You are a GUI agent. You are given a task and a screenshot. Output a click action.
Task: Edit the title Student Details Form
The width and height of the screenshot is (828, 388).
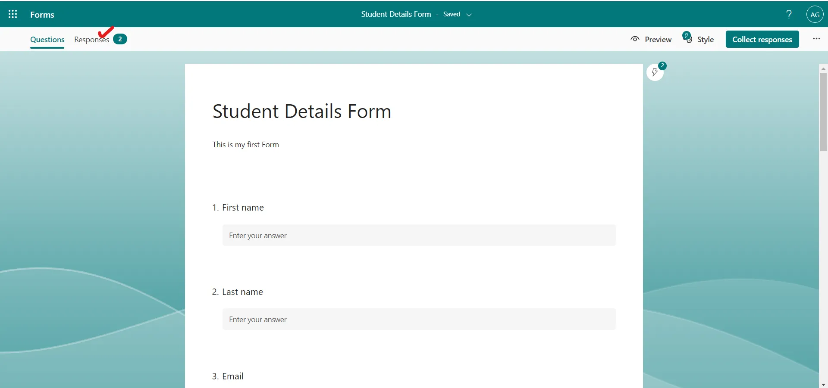(x=301, y=111)
